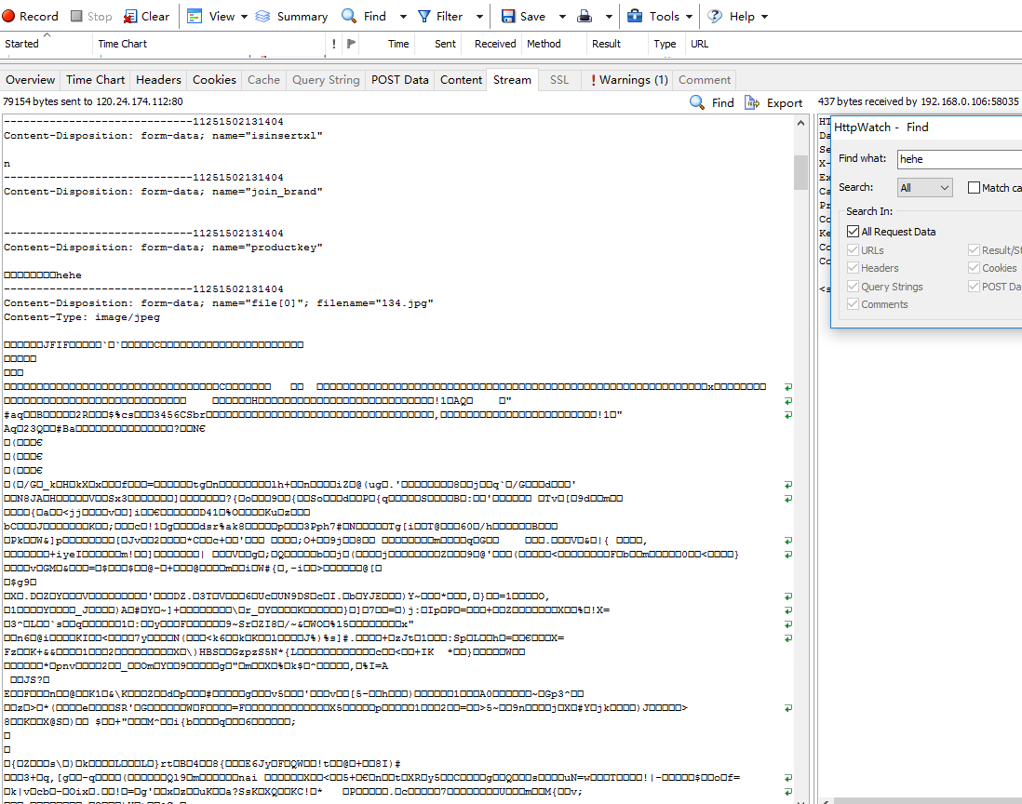Screen dimensions: 1022x804
Task: Switch to the Headers tab
Action: tap(158, 80)
